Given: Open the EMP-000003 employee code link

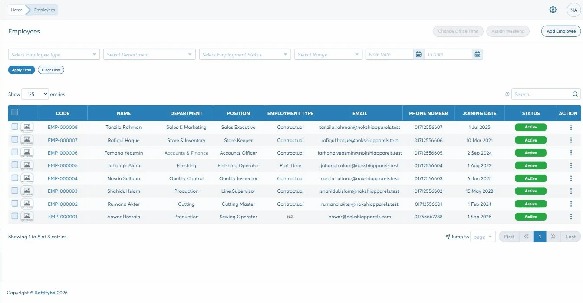Looking at the screenshot, I should tap(63, 191).
